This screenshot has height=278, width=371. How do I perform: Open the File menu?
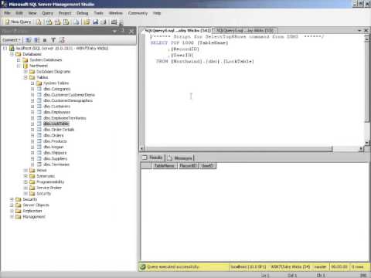pyautogui.click(x=7, y=13)
